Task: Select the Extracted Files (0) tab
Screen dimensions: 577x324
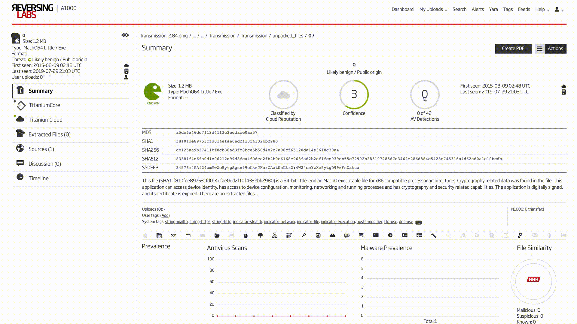Action: 71,134
